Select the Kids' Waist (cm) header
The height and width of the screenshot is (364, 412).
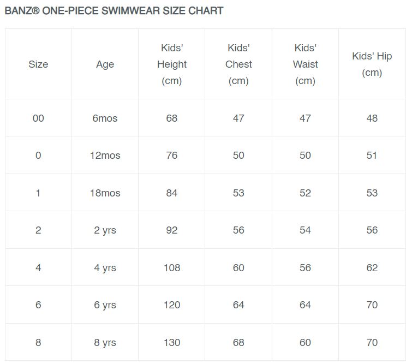point(305,64)
